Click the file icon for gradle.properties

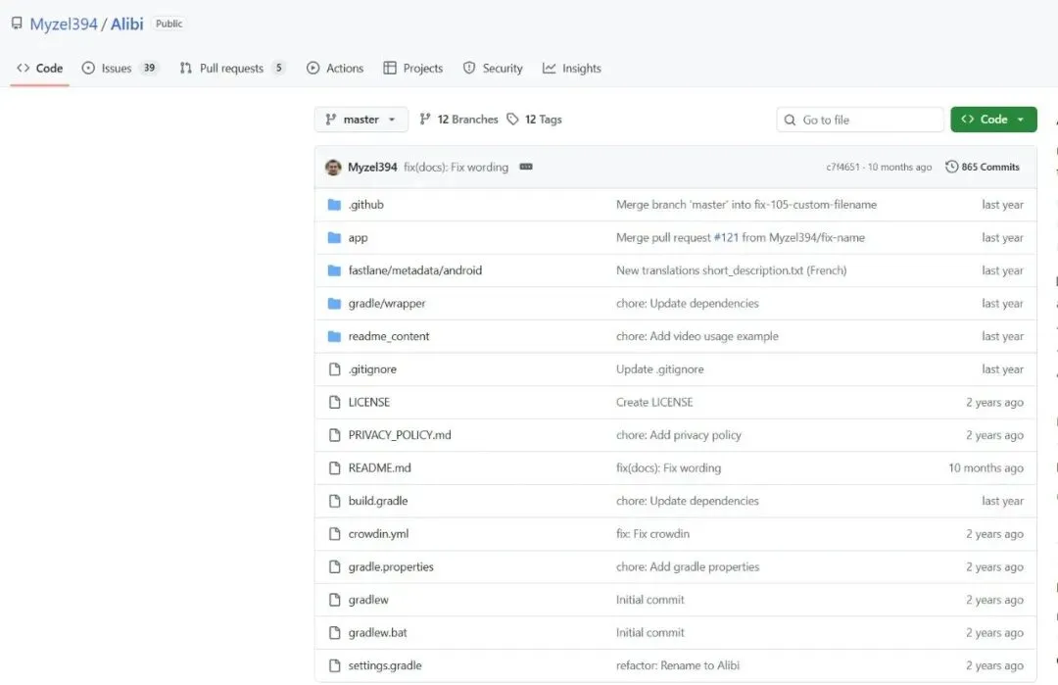[335, 566]
